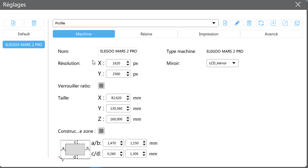Viewport: 308px width, 168px height.
Task: Click the pencil icon to rename the profile
Action: coord(237,23)
